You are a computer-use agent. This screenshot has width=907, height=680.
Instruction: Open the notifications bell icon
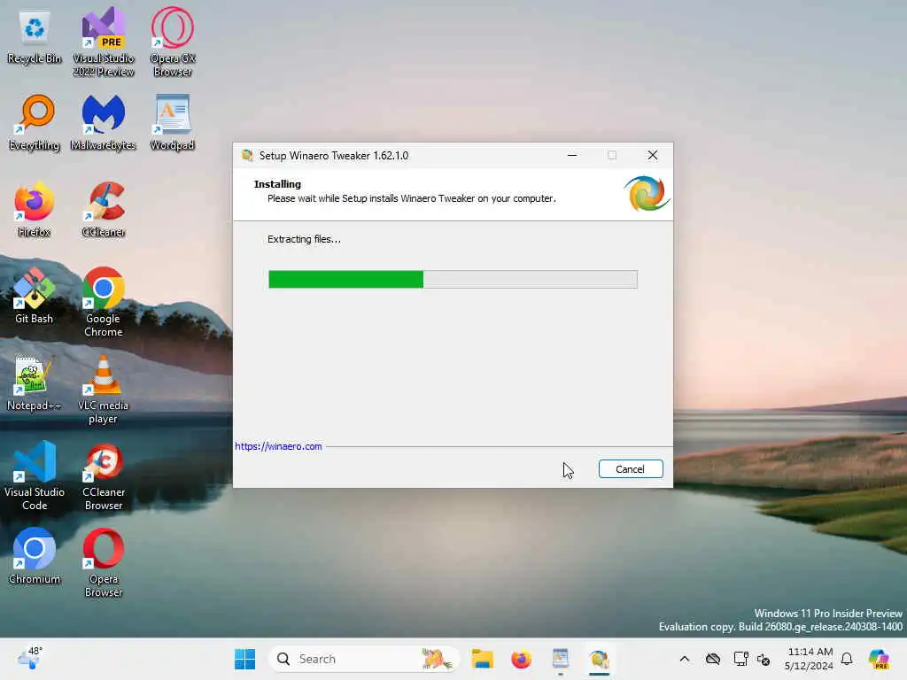[847, 659]
